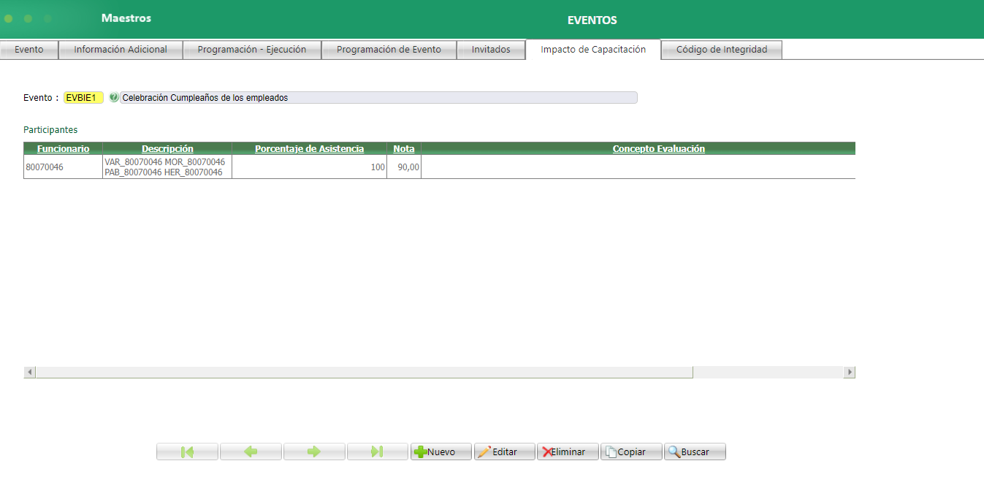This screenshot has height=480, width=984.
Task: Go to previous record arrow button
Action: click(251, 452)
